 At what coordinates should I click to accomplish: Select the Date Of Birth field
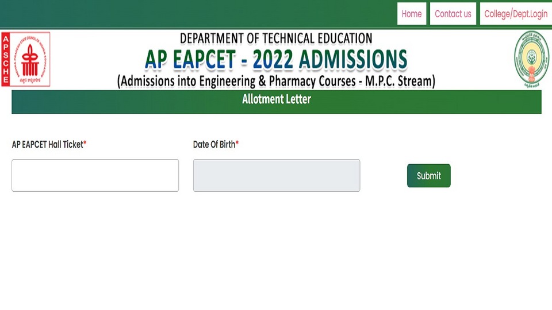click(x=277, y=176)
